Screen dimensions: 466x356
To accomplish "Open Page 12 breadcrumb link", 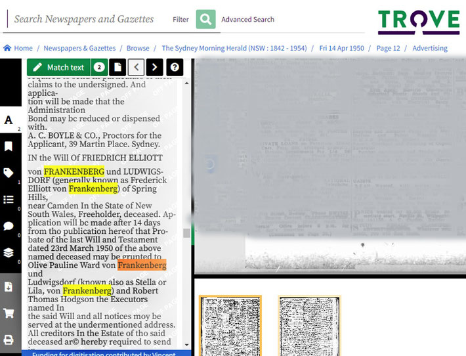I will coord(388,48).
